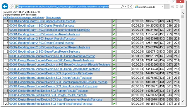Image resolution: width=187 pixels, height=107 pixels.
Task: Click the green checkmark in row 11
Action: [x=114, y=64]
